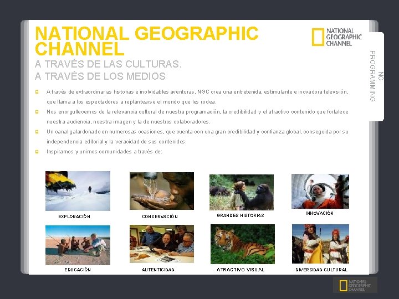The image size is (399, 299).
Task: Click bullet icon beside 'A través de extraordinarias historias'
Action: coord(37,92)
